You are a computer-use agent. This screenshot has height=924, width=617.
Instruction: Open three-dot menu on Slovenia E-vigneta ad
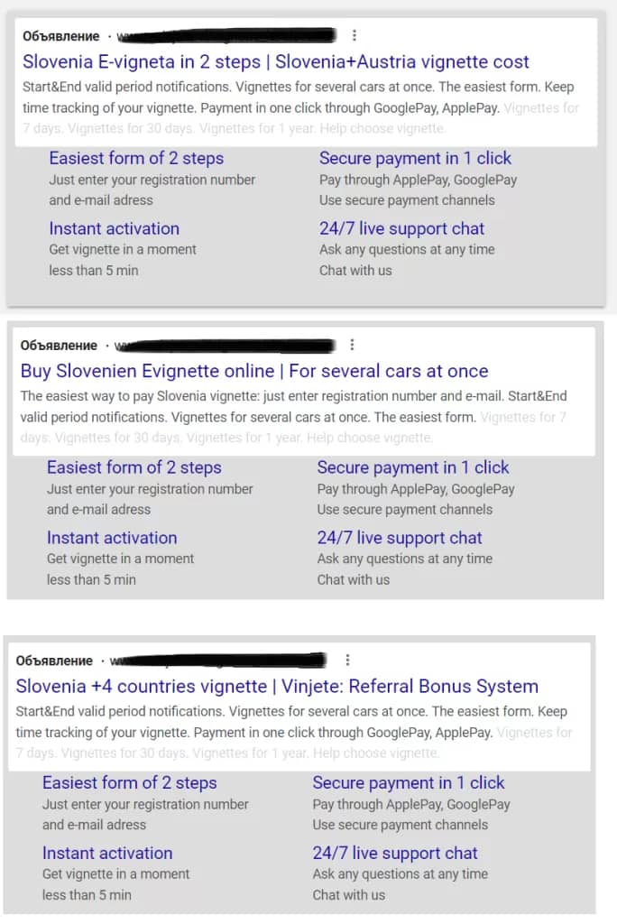pos(355,35)
